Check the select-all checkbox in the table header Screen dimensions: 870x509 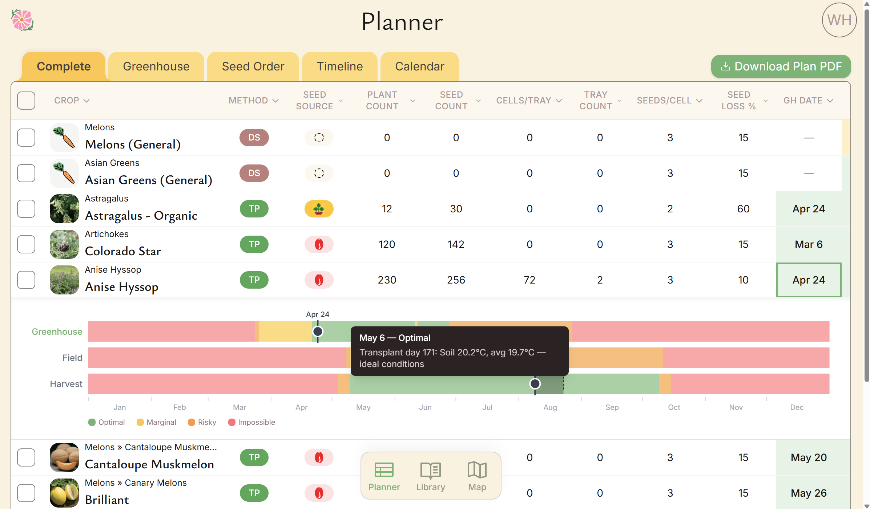click(26, 101)
